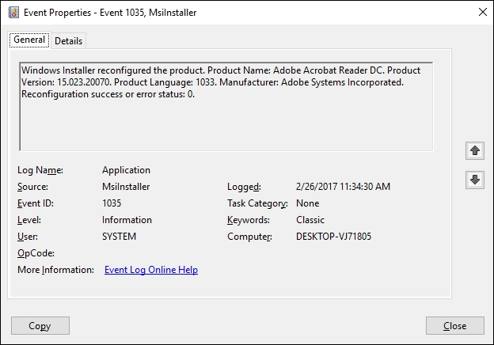The image size is (494, 345).
Task: Select the Source value MsiInstaller
Action: (x=126, y=187)
